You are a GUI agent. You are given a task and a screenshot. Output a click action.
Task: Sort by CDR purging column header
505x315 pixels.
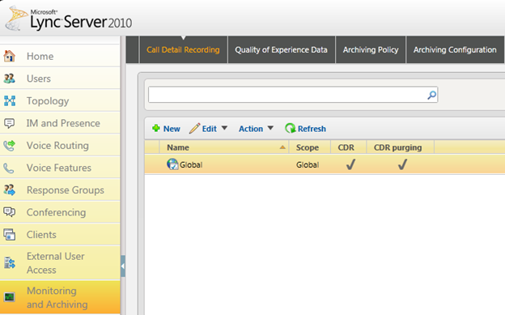401,147
